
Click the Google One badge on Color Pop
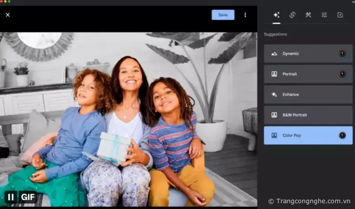click(x=342, y=135)
